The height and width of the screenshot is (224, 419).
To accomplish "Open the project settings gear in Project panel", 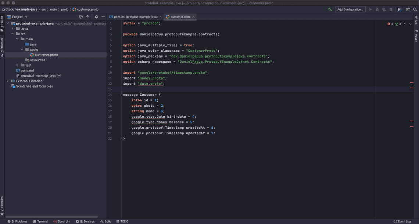I will (x=96, y=16).
